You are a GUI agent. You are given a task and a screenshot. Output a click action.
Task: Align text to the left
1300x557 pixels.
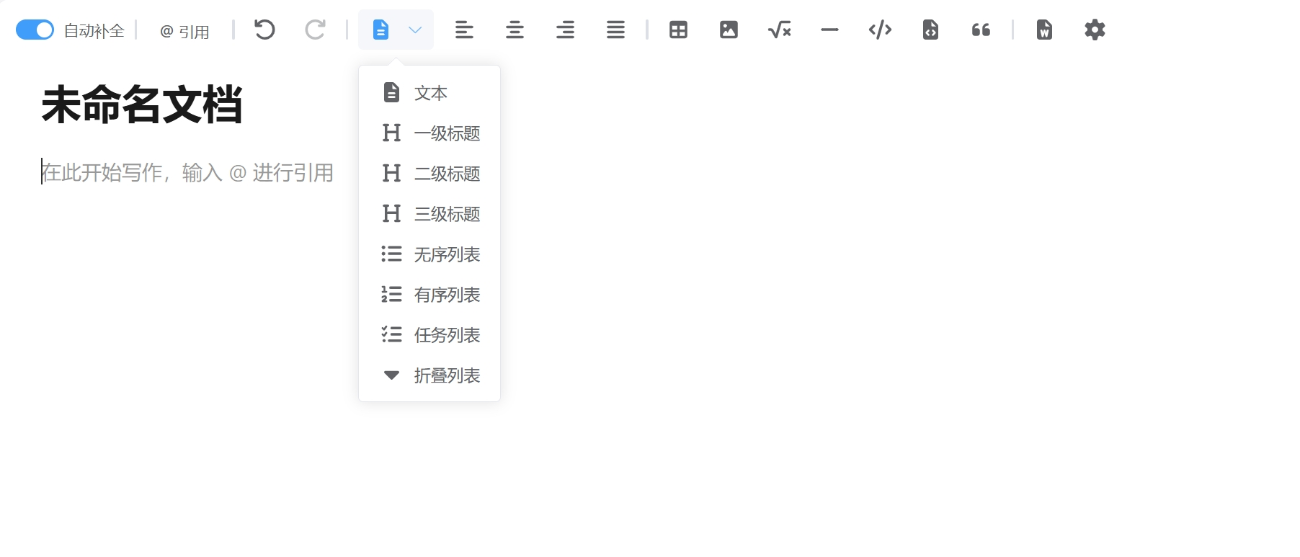click(x=464, y=30)
